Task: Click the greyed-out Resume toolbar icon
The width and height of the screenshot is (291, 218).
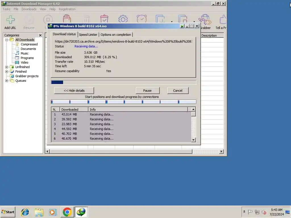Action: click(29, 20)
